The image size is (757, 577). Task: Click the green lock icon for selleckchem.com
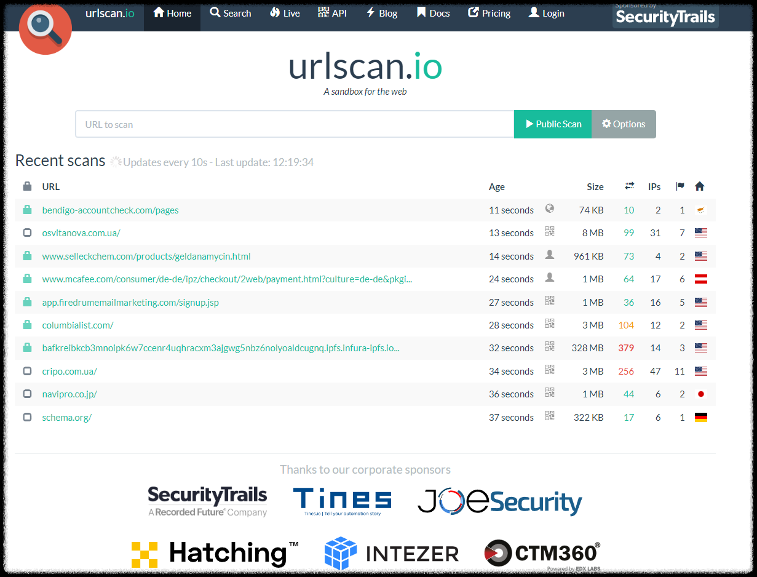[x=27, y=256]
